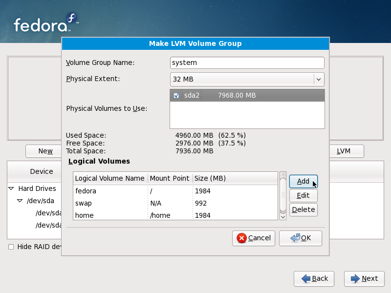The width and height of the screenshot is (391, 293).
Task: Delete the selected logical volume
Action: (x=303, y=209)
